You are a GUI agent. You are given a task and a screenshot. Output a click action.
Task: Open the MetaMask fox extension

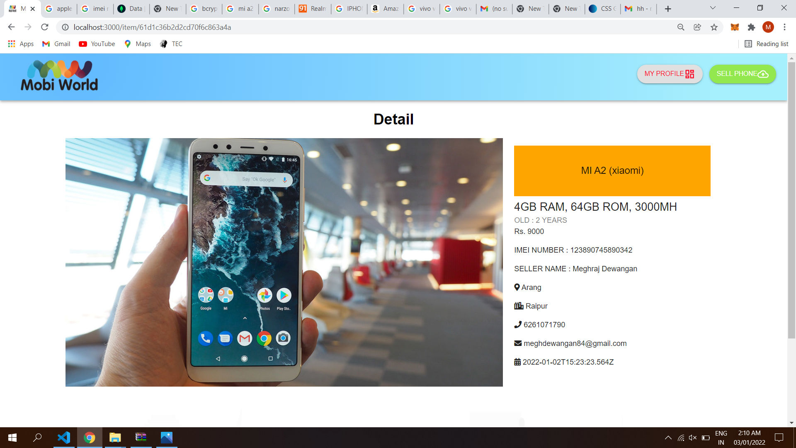735,27
